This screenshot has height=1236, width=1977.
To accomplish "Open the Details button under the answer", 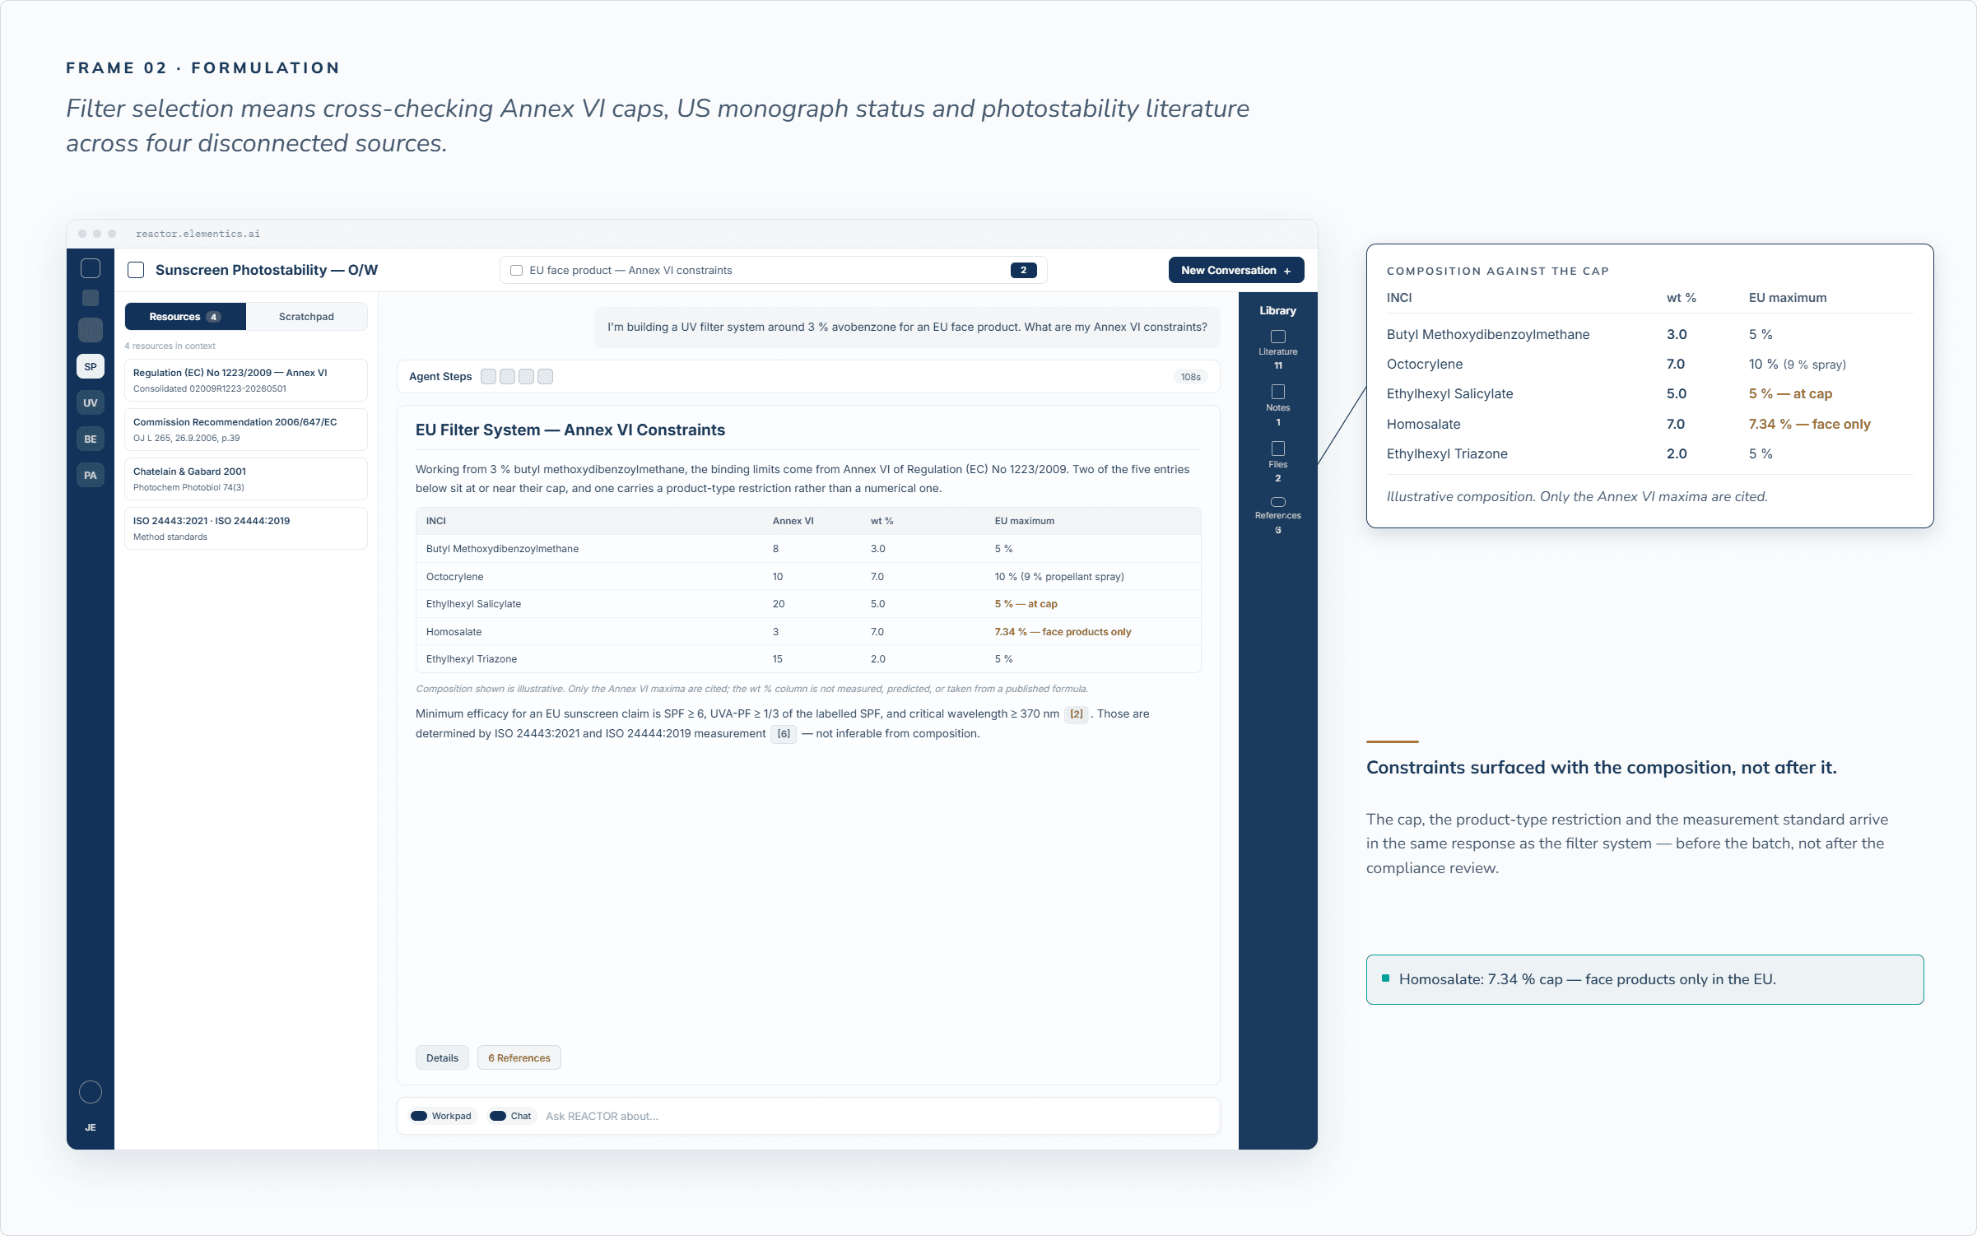I will (442, 1057).
